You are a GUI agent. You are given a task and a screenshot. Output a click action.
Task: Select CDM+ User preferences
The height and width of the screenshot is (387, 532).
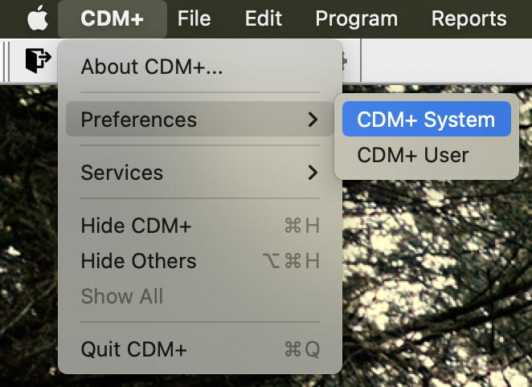[413, 154]
